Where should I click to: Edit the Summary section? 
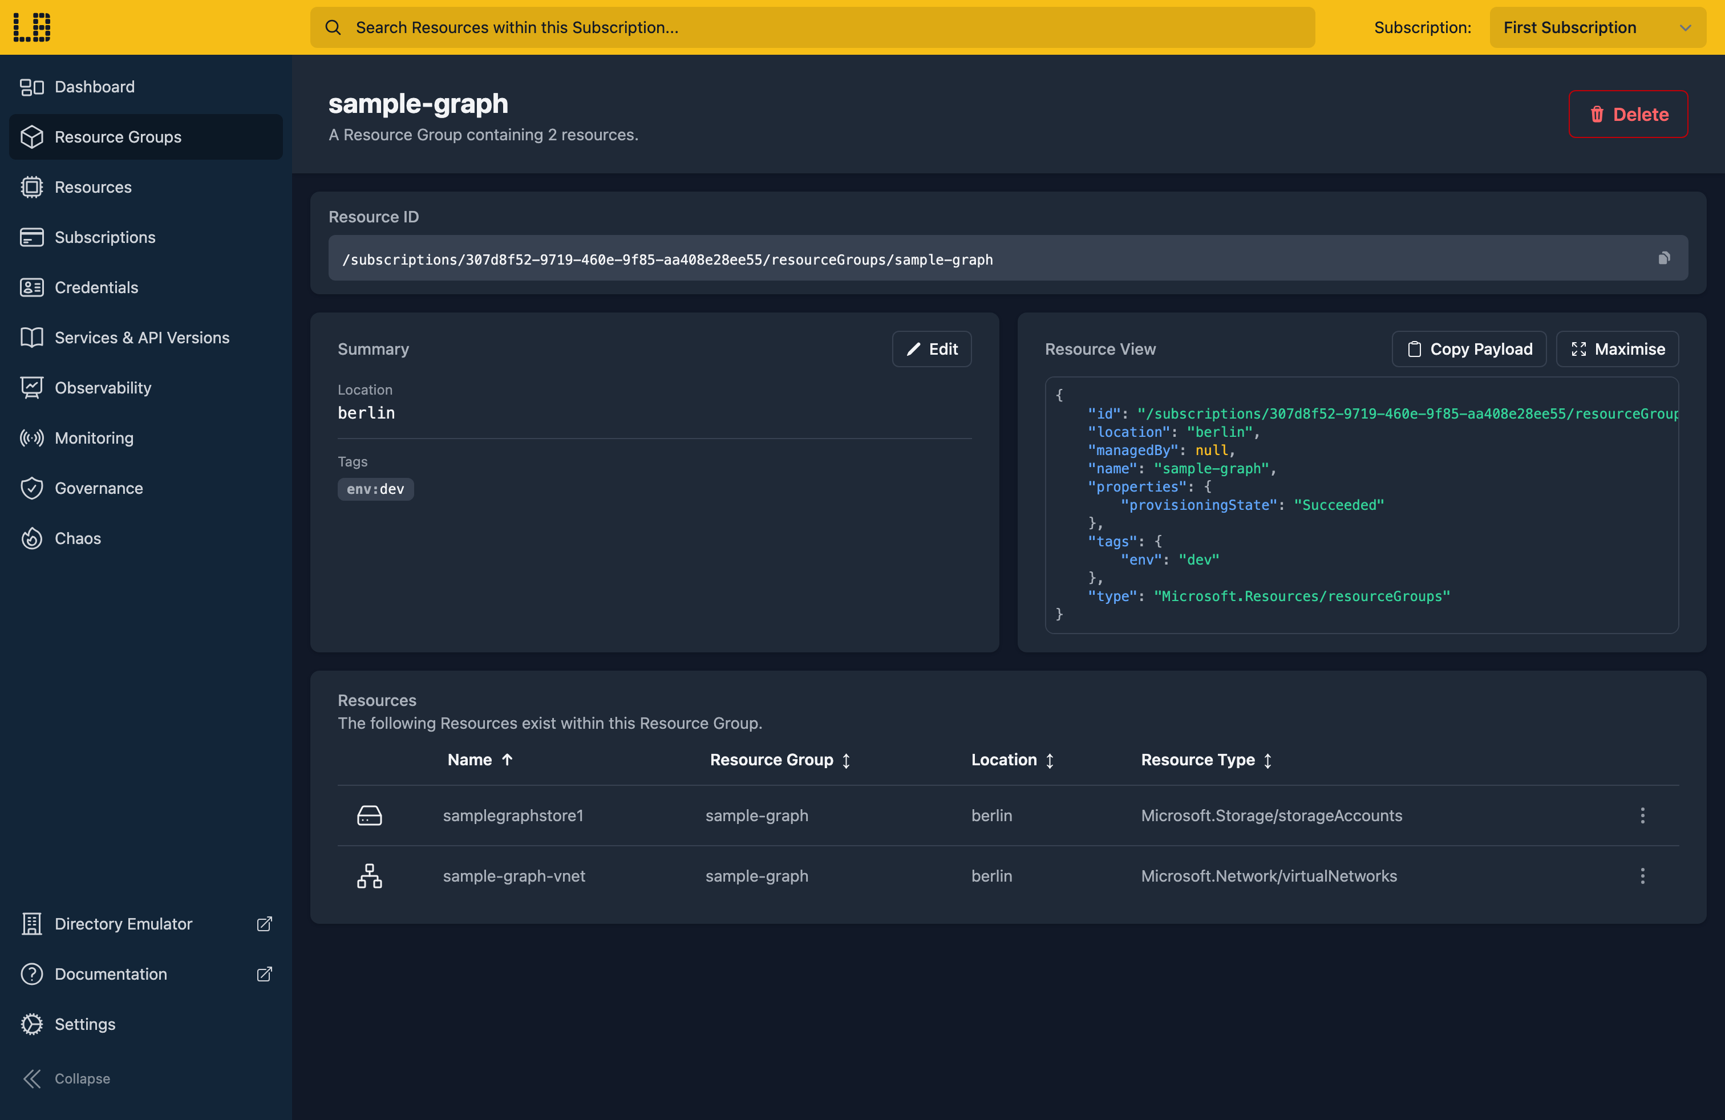(932, 349)
